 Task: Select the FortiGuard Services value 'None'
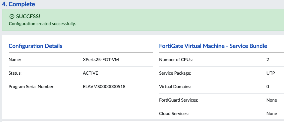[272, 100]
